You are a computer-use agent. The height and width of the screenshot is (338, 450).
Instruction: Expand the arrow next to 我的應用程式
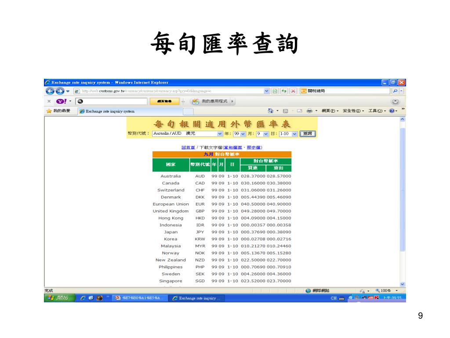coord(232,101)
